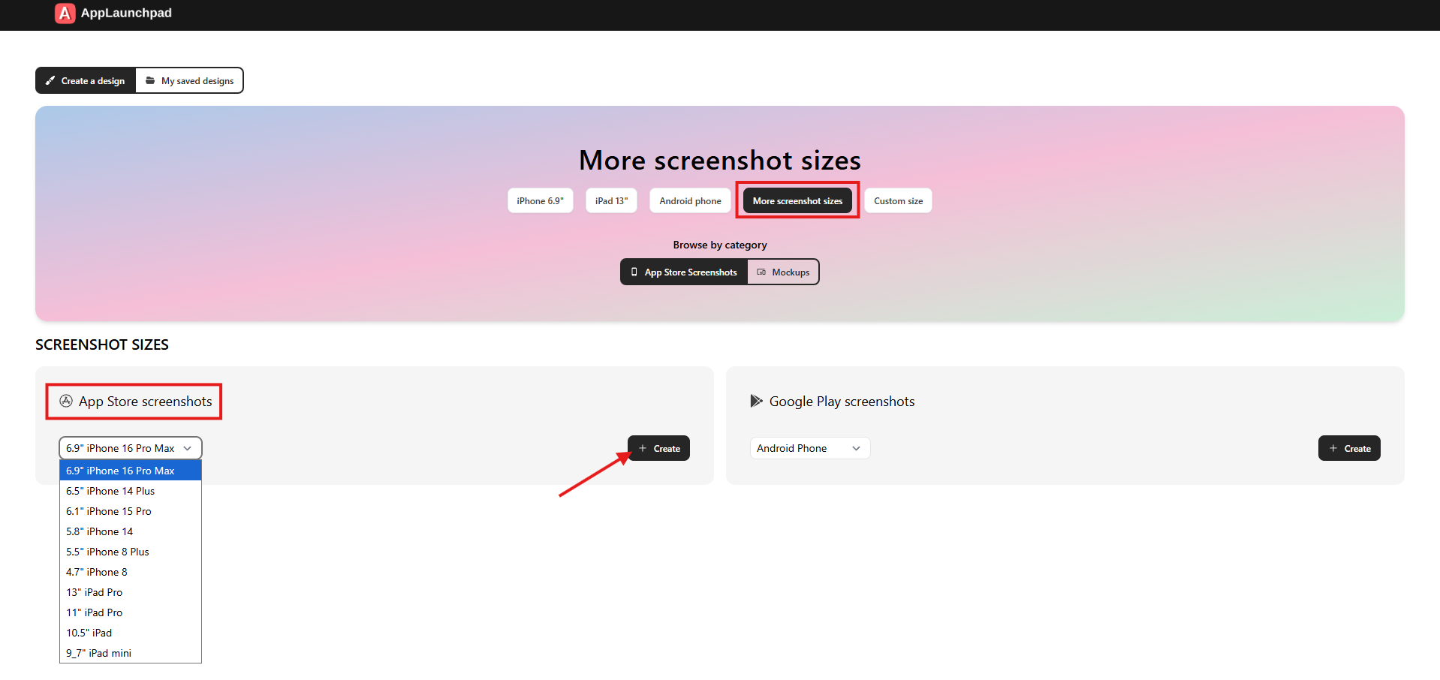This screenshot has width=1440, height=680.
Task: Choose the iPad 13" size chip
Action: coord(611,201)
